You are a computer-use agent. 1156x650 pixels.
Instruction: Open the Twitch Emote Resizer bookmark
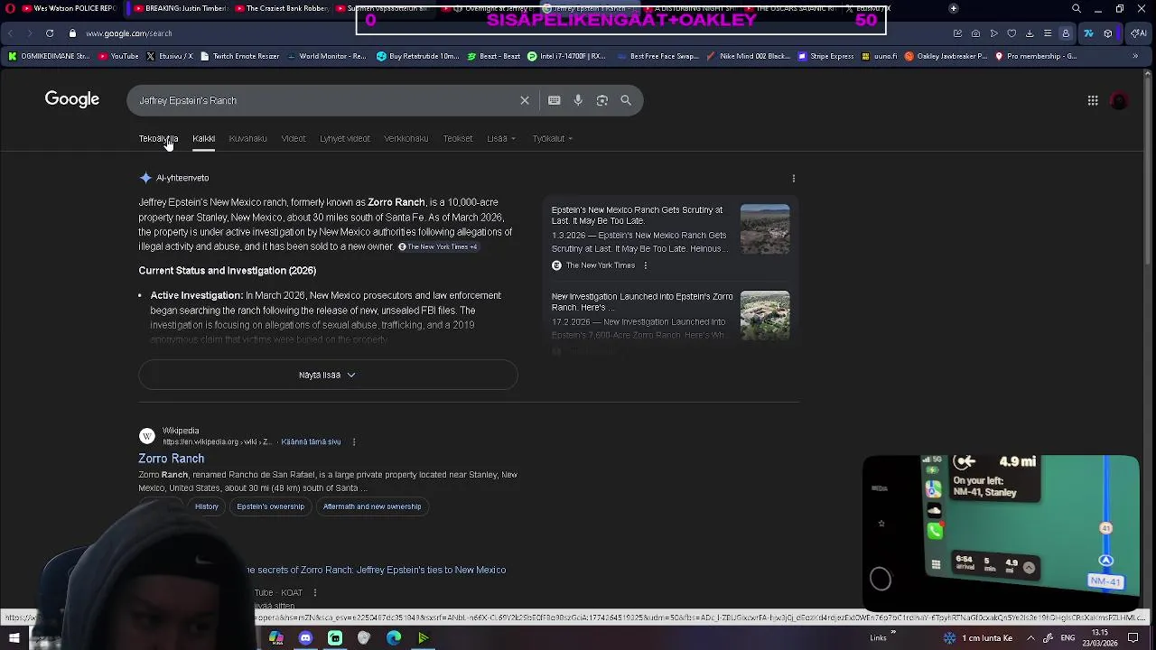[239, 56]
